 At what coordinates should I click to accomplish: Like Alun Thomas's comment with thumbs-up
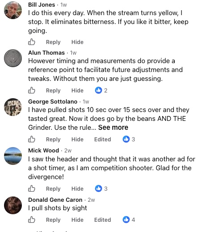pos(32,90)
